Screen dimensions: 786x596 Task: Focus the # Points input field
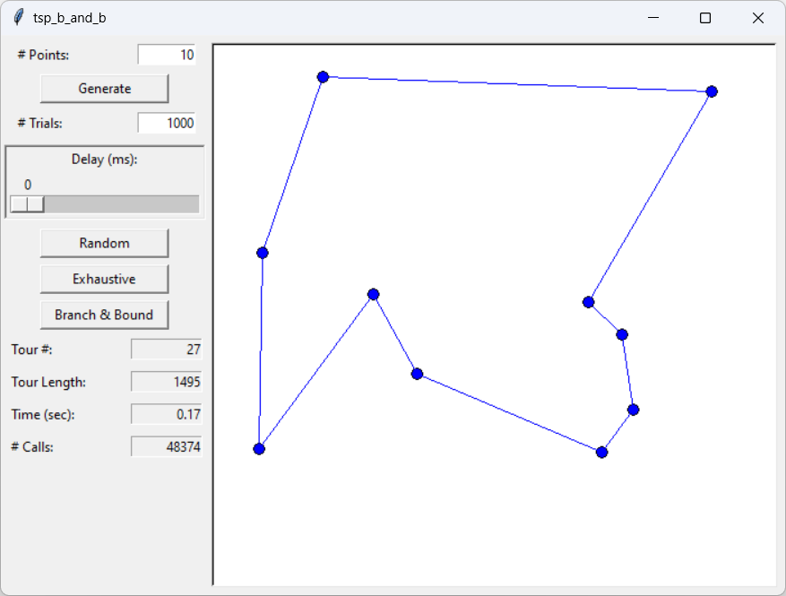click(167, 55)
